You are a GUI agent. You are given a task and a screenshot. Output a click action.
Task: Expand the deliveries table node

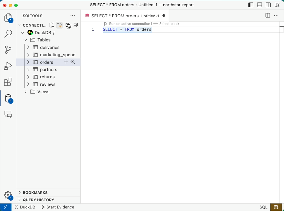coord(28,47)
